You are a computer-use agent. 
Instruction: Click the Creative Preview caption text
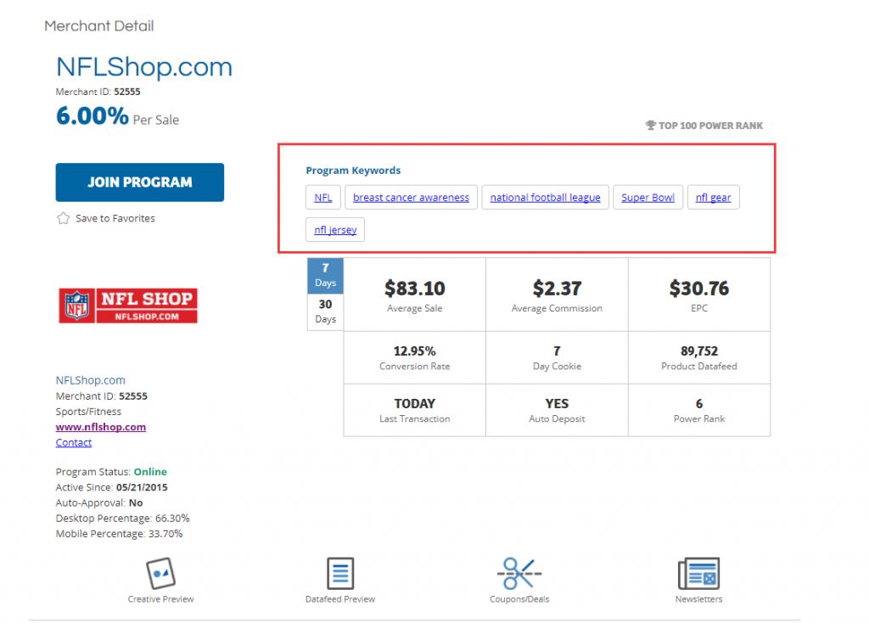coord(160,599)
